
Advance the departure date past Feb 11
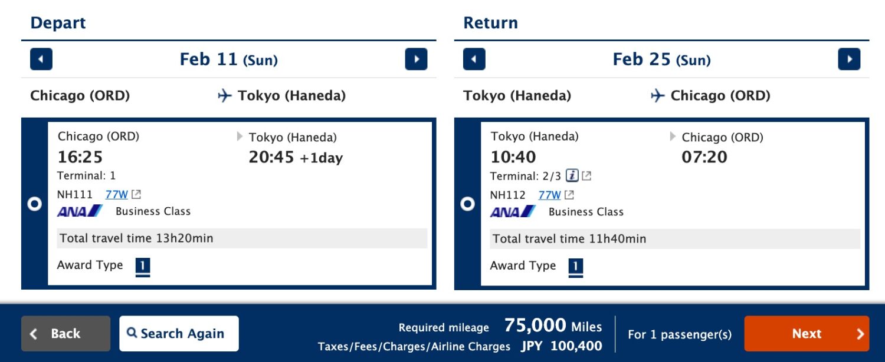[416, 59]
